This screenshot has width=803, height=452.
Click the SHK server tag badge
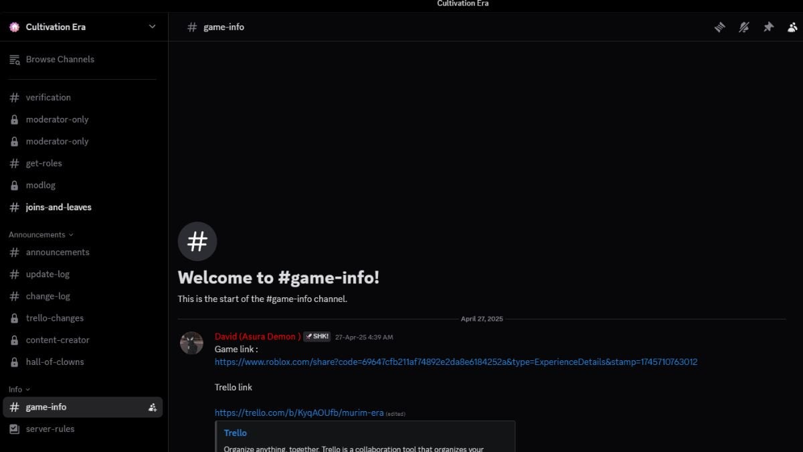[317, 336]
